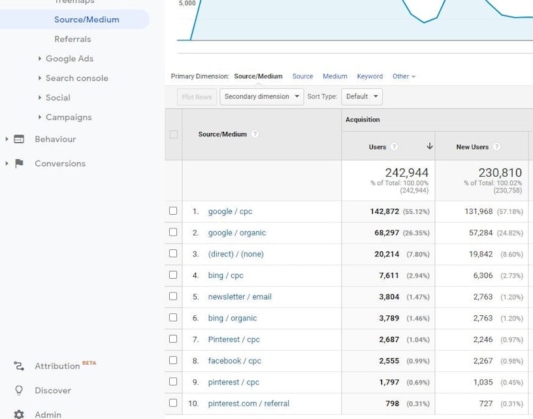Expand the Campaigns section arrow
Screen dimensions: 533x419
click(40, 117)
